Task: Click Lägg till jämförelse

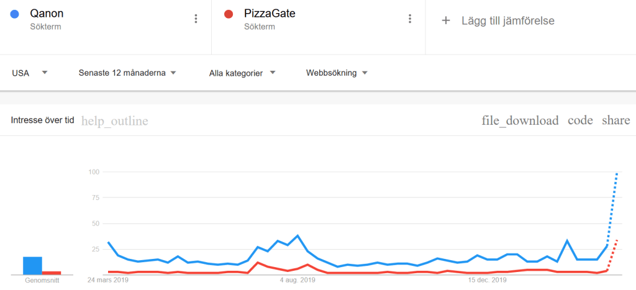Action: pos(507,20)
